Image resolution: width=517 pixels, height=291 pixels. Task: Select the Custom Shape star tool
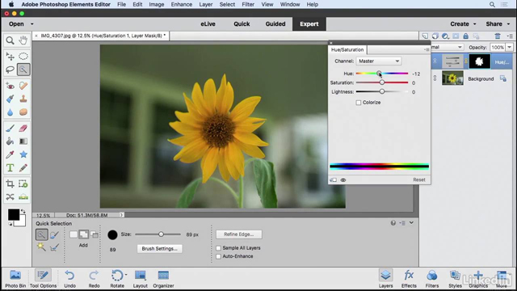23,154
